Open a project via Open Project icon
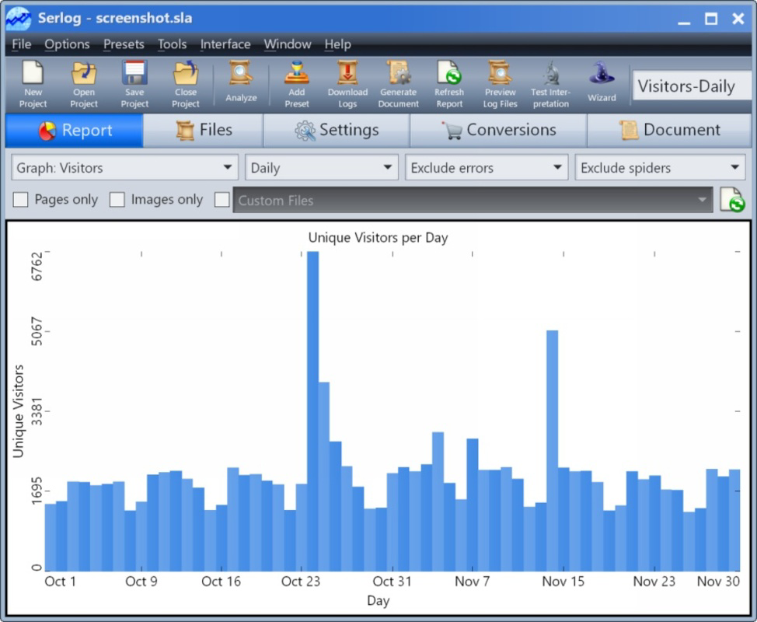The height and width of the screenshot is (622, 757). pos(83,85)
